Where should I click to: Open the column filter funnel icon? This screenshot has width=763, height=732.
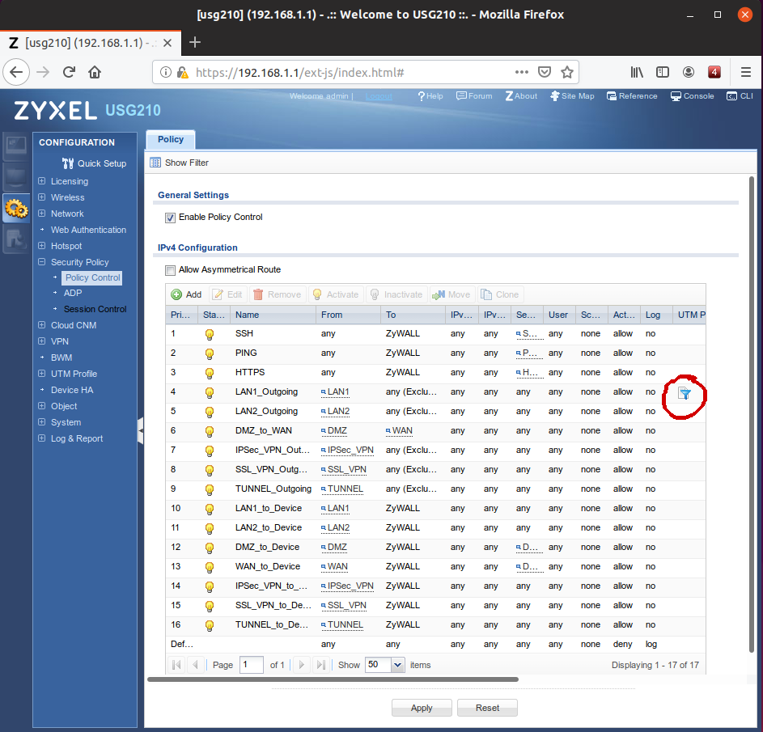pos(685,393)
